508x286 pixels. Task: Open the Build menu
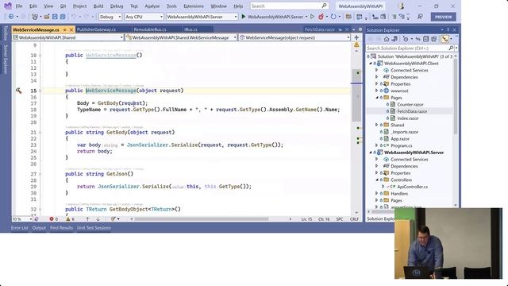[98, 6]
